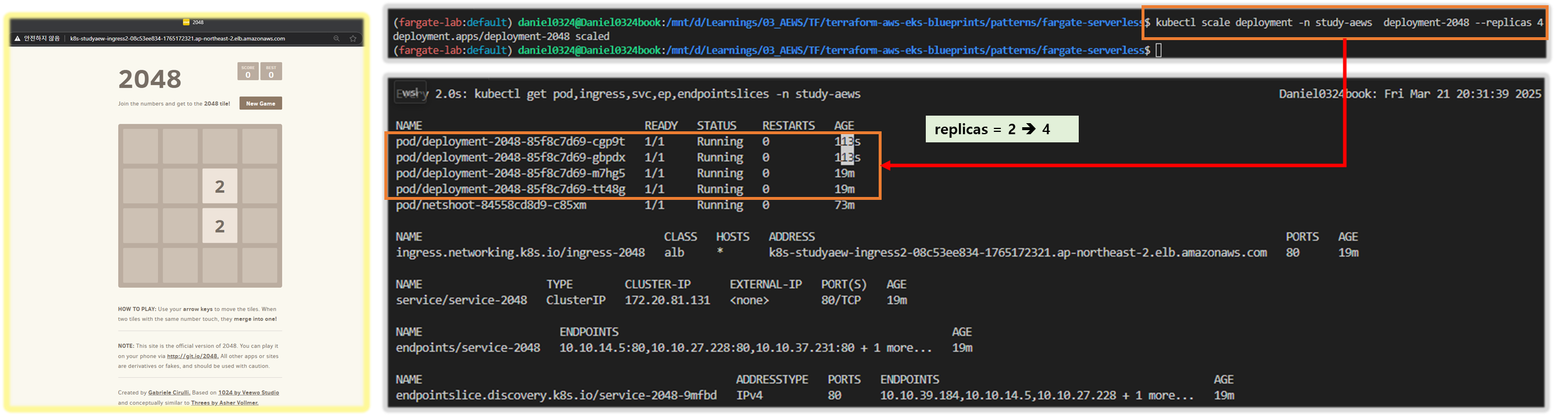Viewport: 1555px width, 416px height.
Task: Click the ADDRESSTYPE column header
Action: [772, 380]
